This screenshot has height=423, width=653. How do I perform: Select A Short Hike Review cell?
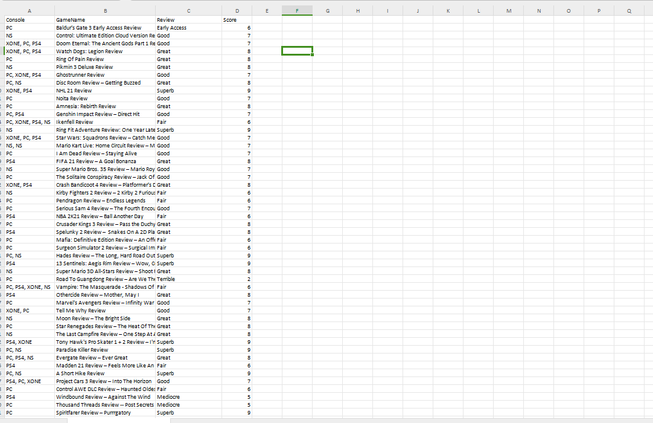pos(105,373)
